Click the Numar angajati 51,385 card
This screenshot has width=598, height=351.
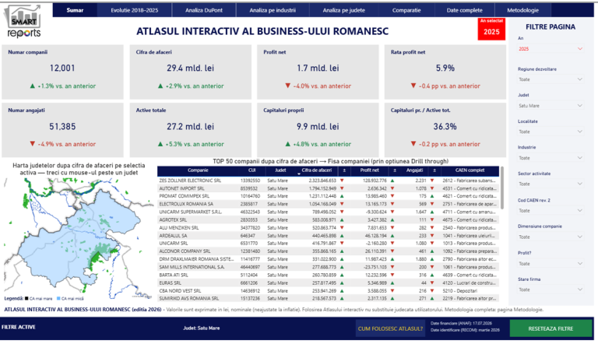tap(62, 130)
